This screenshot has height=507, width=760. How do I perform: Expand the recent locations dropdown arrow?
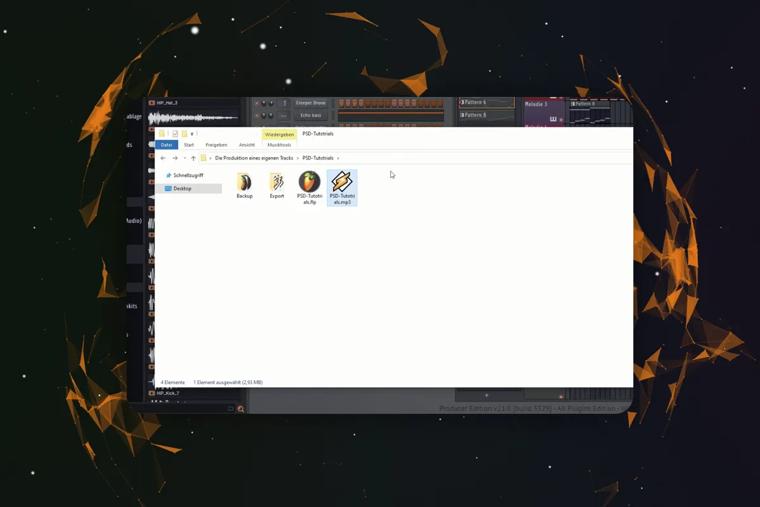184,158
